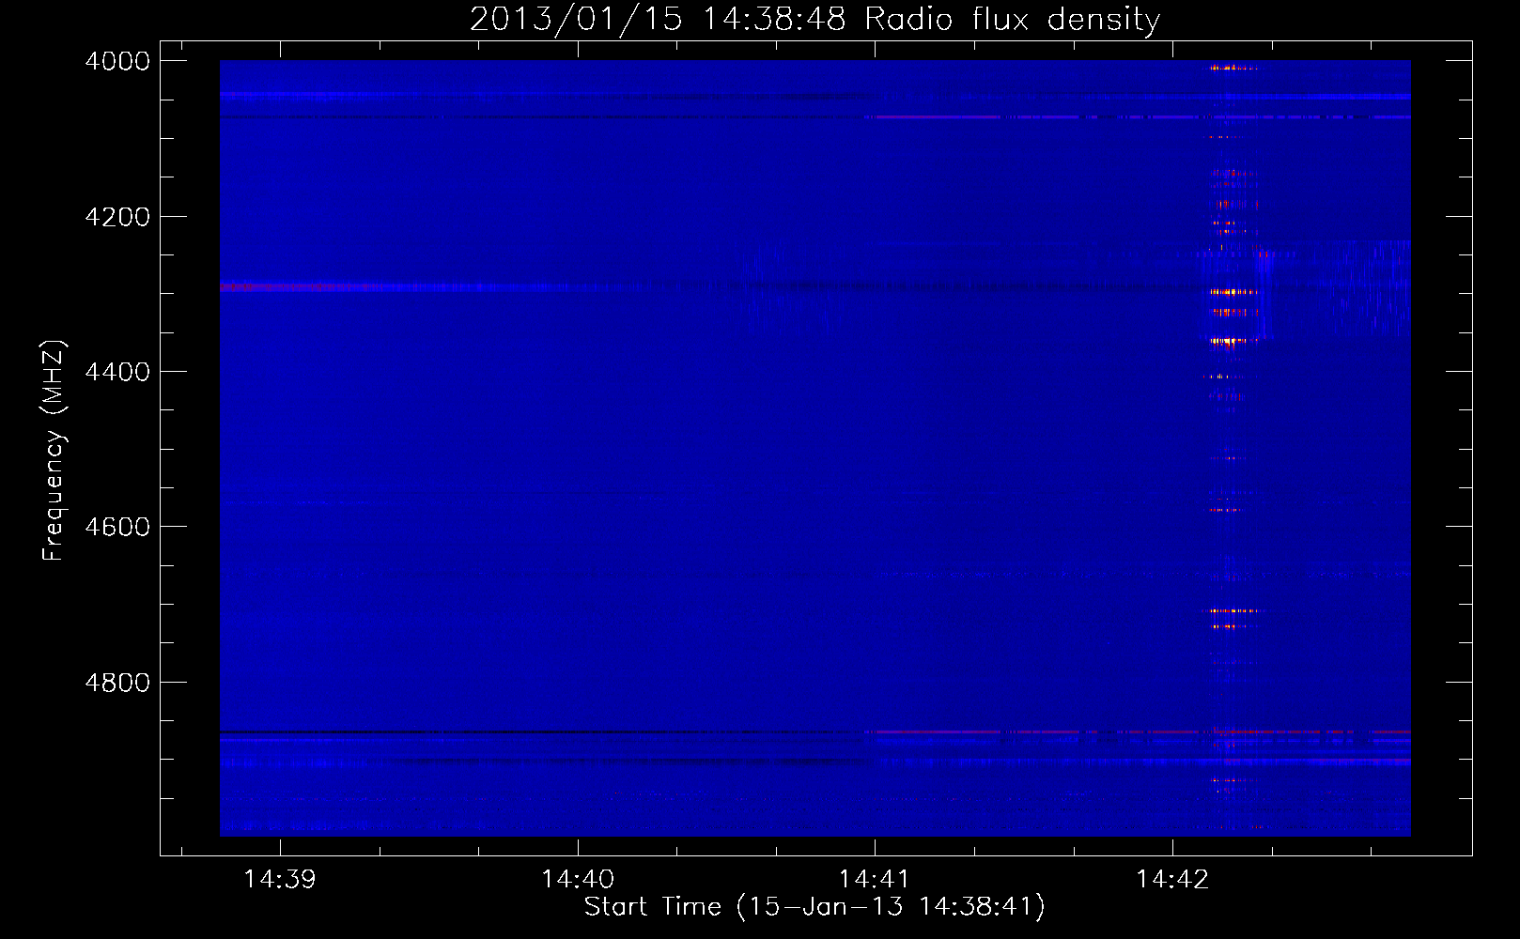Click the plot title 'Radio flux density'

(1012, 19)
